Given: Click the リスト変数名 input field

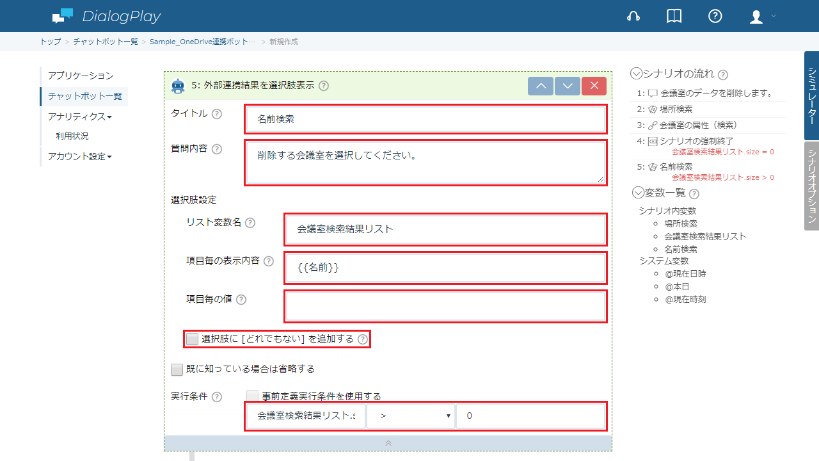Looking at the screenshot, I should pos(445,229).
